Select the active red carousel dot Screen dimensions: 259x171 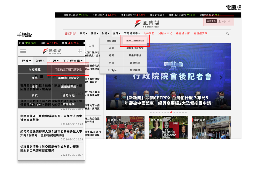[171, 112]
